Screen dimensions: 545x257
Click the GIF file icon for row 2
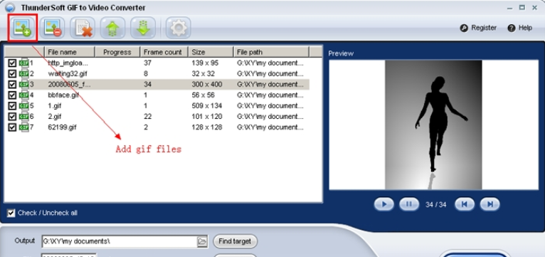pos(23,74)
